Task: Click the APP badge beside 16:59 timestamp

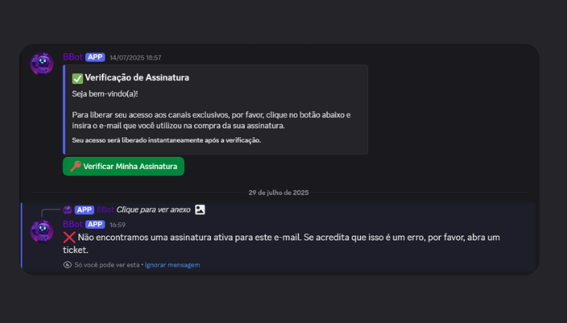Action: point(95,224)
